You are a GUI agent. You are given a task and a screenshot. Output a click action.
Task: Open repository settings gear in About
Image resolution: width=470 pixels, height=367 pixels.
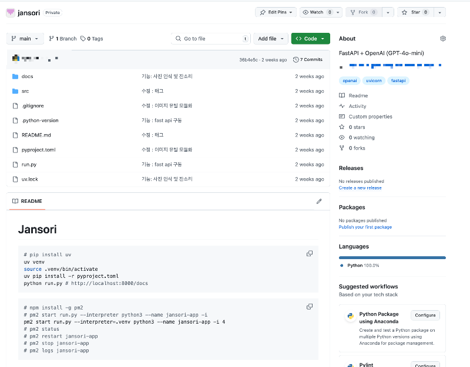443,39
